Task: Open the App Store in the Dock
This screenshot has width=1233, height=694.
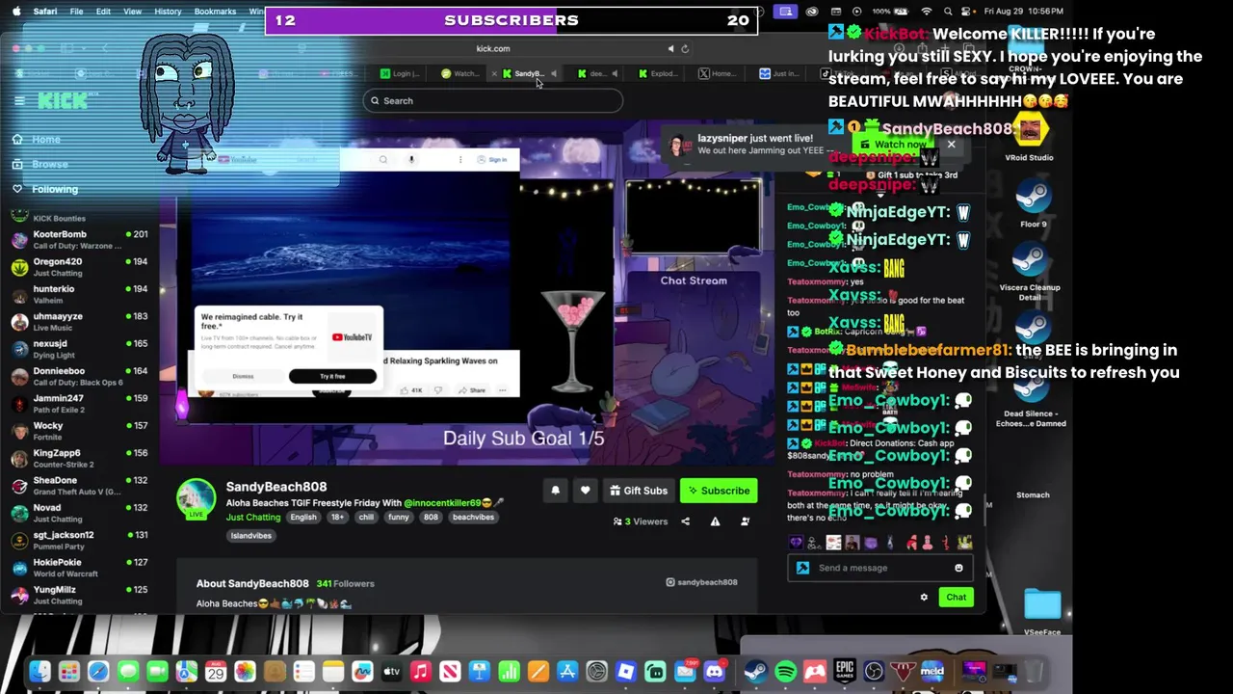Action: tap(567, 672)
